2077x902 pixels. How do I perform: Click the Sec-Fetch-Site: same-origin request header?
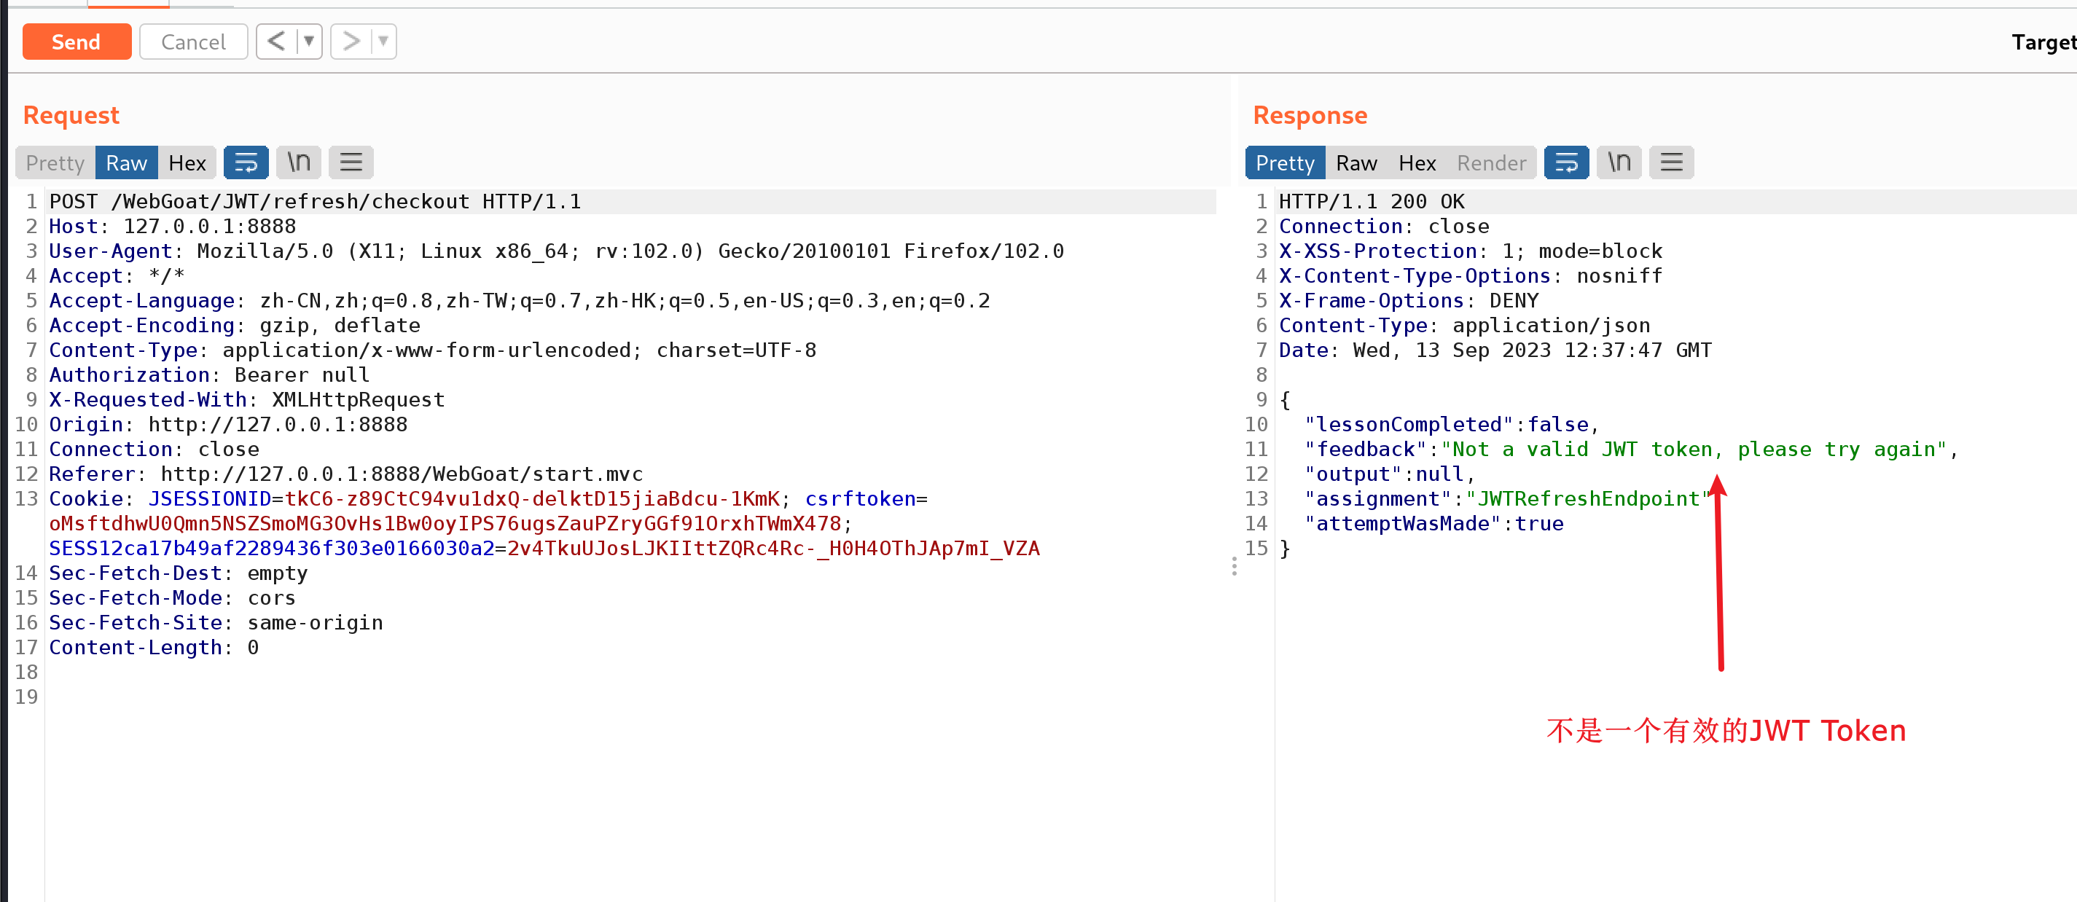click(x=216, y=623)
